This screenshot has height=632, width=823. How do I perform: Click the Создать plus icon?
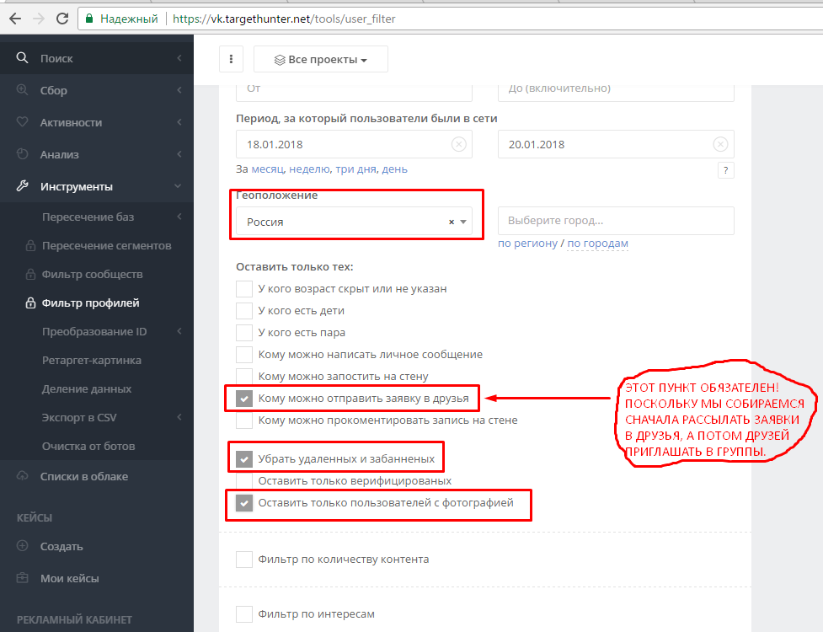pos(23,546)
